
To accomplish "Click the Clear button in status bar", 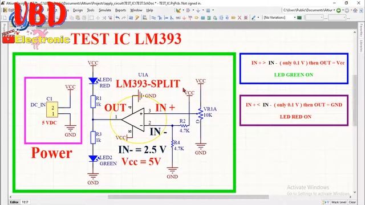I will coord(352,202).
